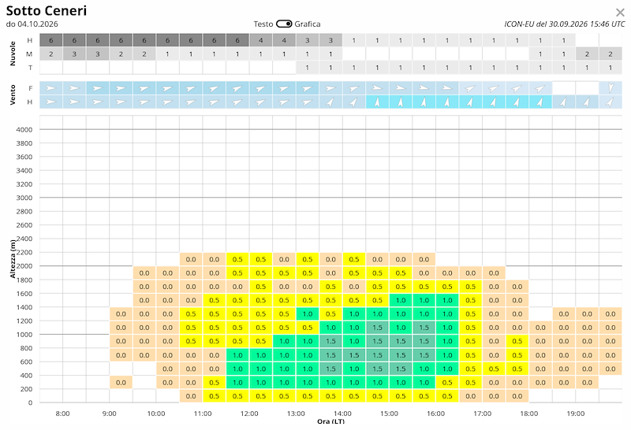Click the 4000 altitude label
Viewport: 631px width, 430px height.
24,129
